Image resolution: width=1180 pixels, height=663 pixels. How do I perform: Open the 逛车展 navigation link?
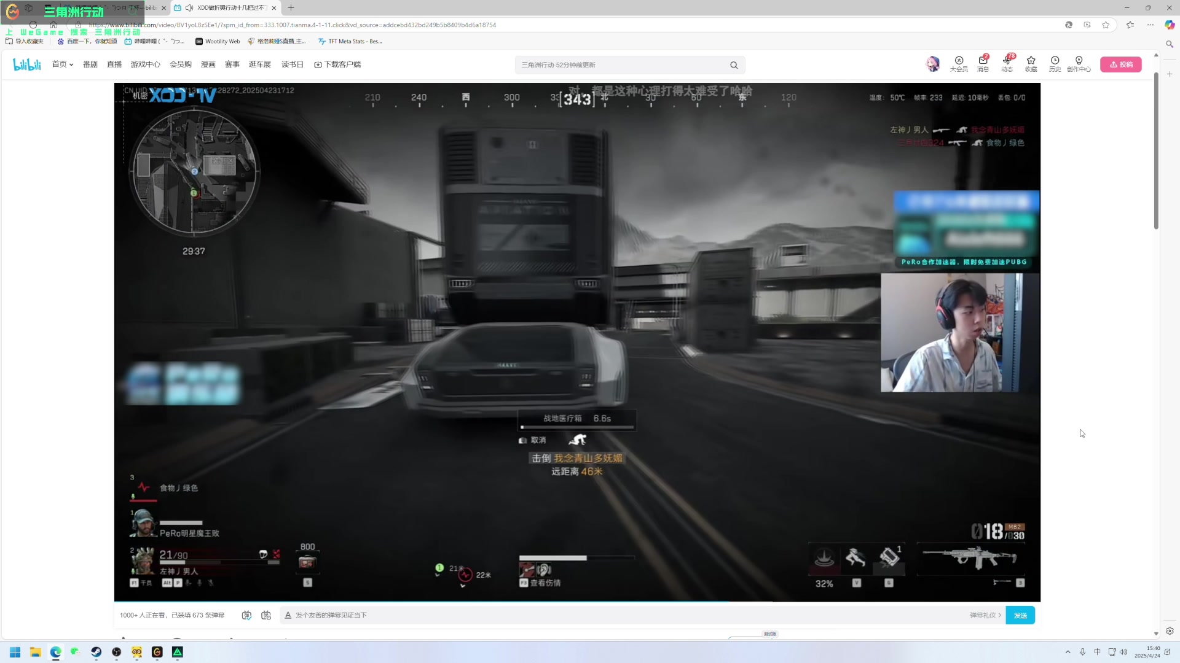(x=260, y=64)
